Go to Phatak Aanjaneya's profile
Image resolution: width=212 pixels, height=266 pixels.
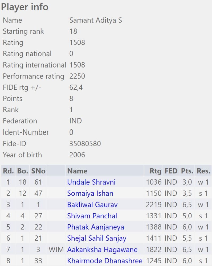95,227
